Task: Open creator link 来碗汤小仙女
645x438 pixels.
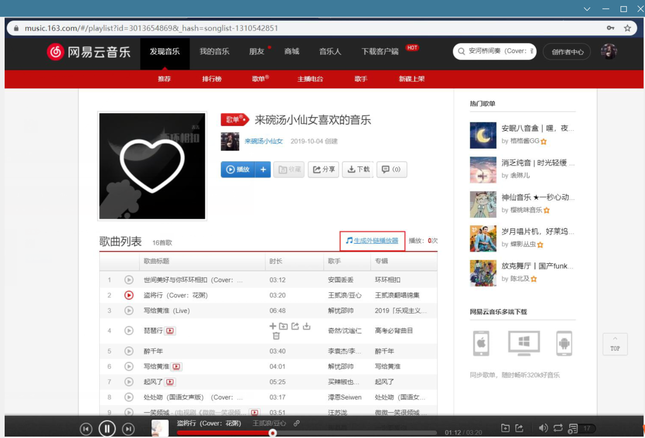Action: (x=264, y=141)
